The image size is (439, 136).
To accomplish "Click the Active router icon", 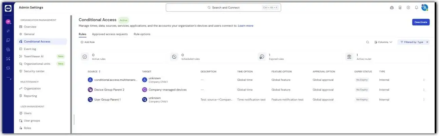I will [x=349, y=57].
